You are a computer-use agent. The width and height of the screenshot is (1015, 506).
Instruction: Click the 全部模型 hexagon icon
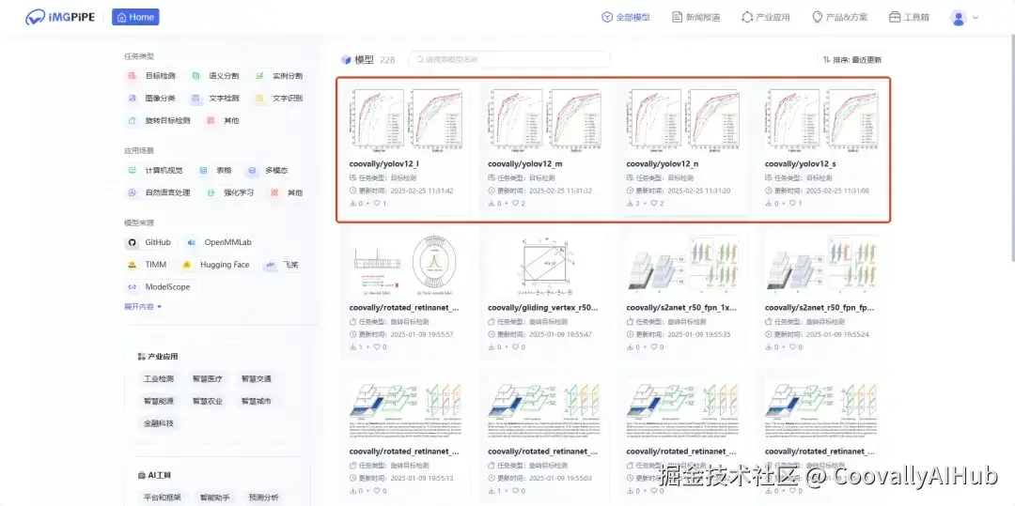(606, 18)
